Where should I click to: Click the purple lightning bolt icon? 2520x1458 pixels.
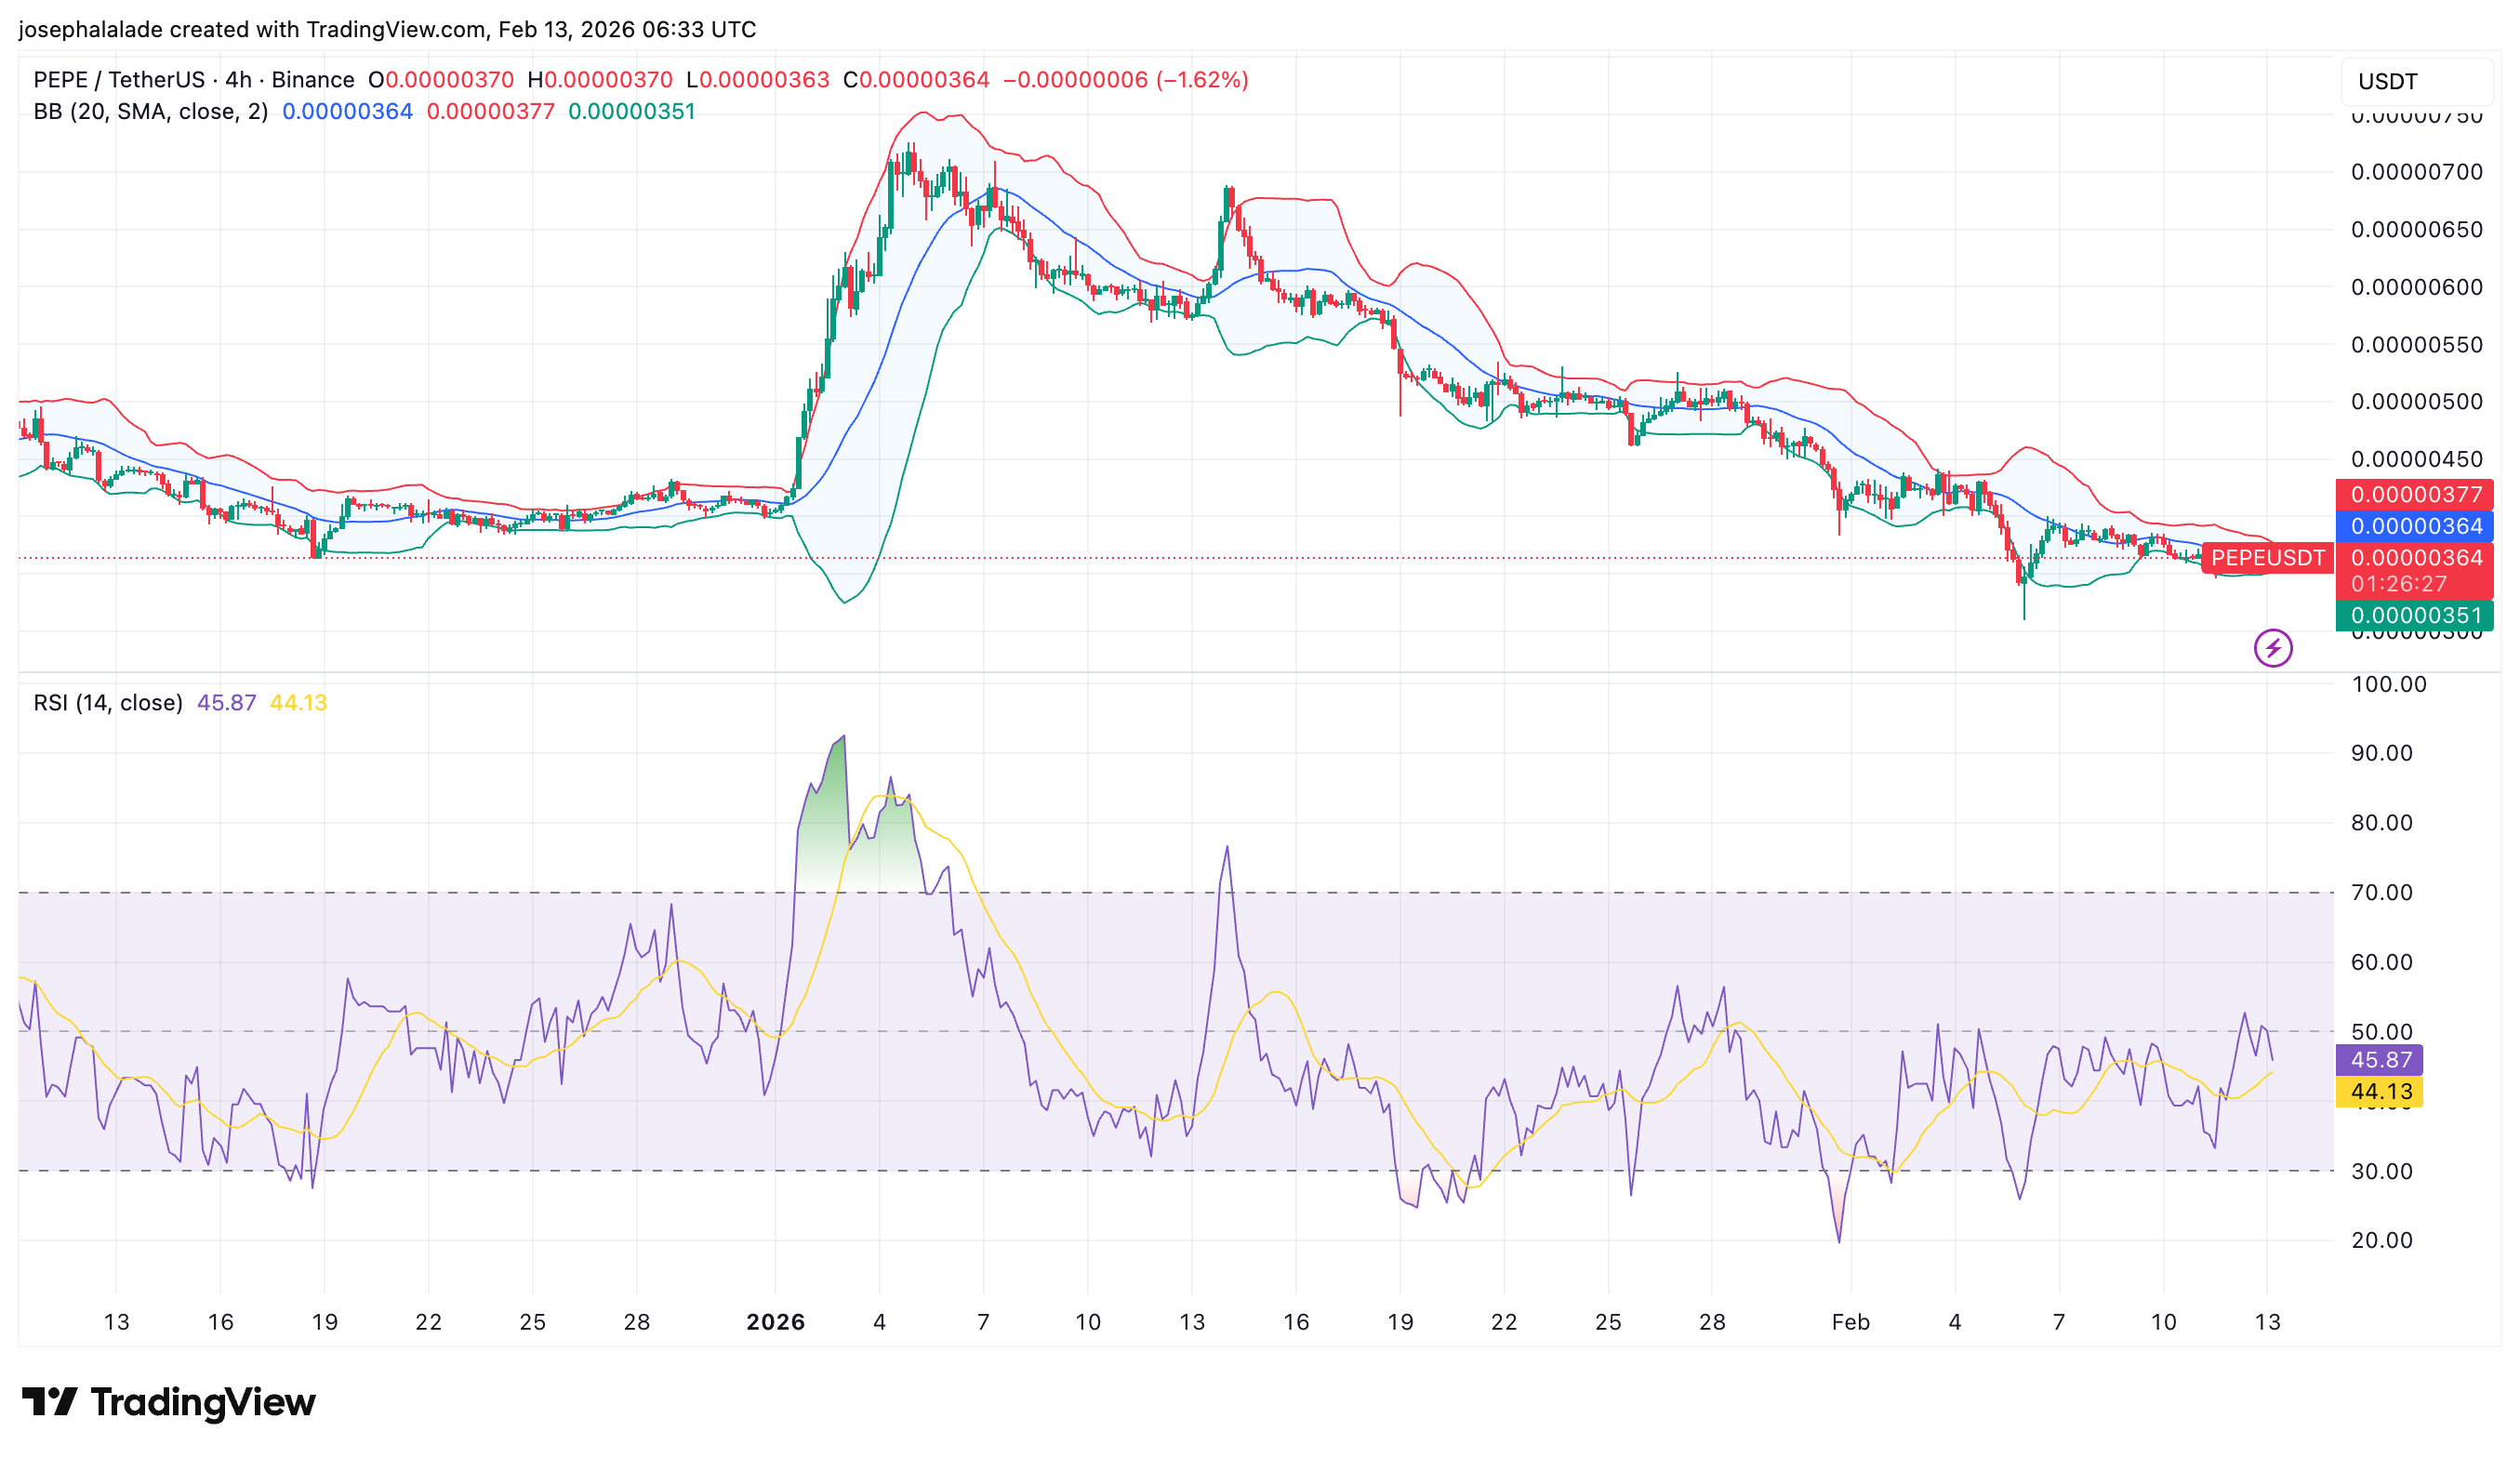(2272, 648)
